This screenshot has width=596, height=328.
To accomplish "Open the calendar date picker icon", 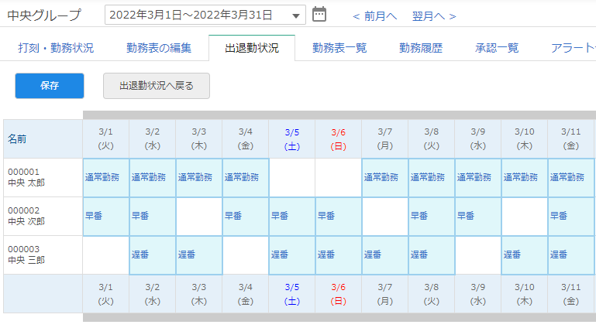I will tap(319, 15).
